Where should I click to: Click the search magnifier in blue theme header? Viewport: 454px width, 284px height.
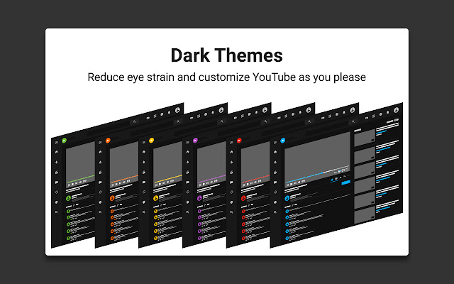pos(353,121)
